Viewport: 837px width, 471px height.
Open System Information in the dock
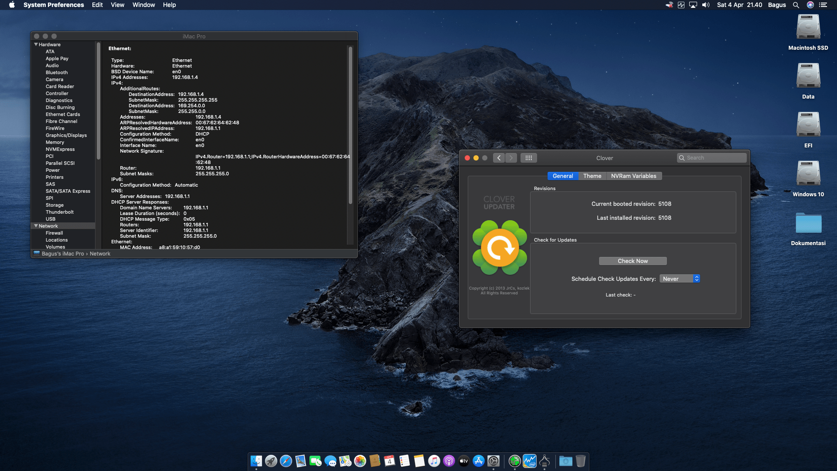(544, 461)
